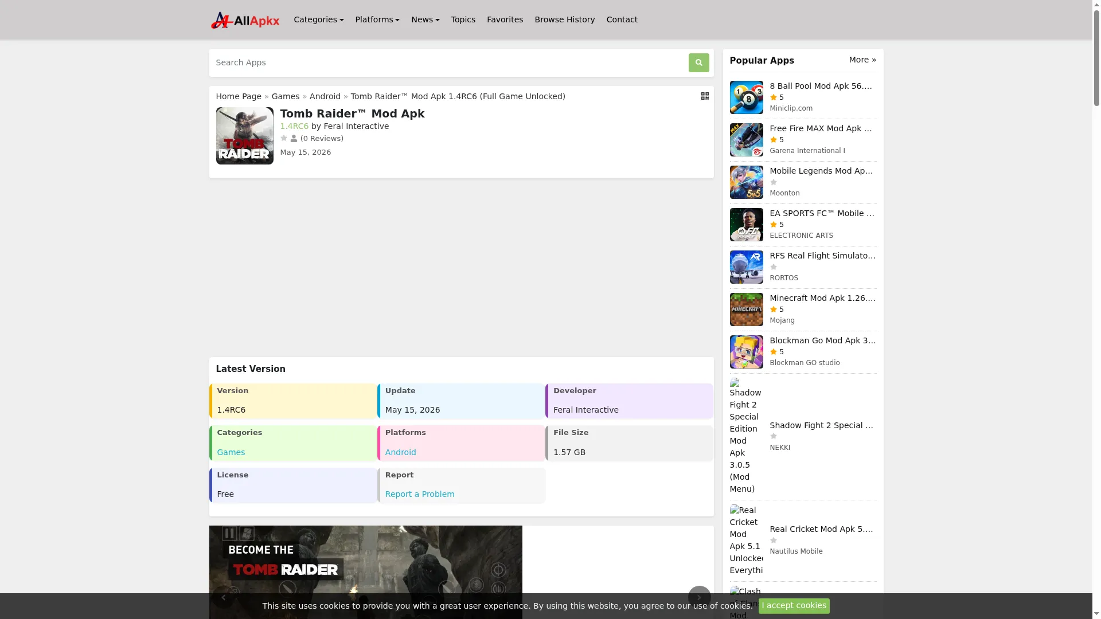Click the Feral Interactive developer value

coord(585,410)
